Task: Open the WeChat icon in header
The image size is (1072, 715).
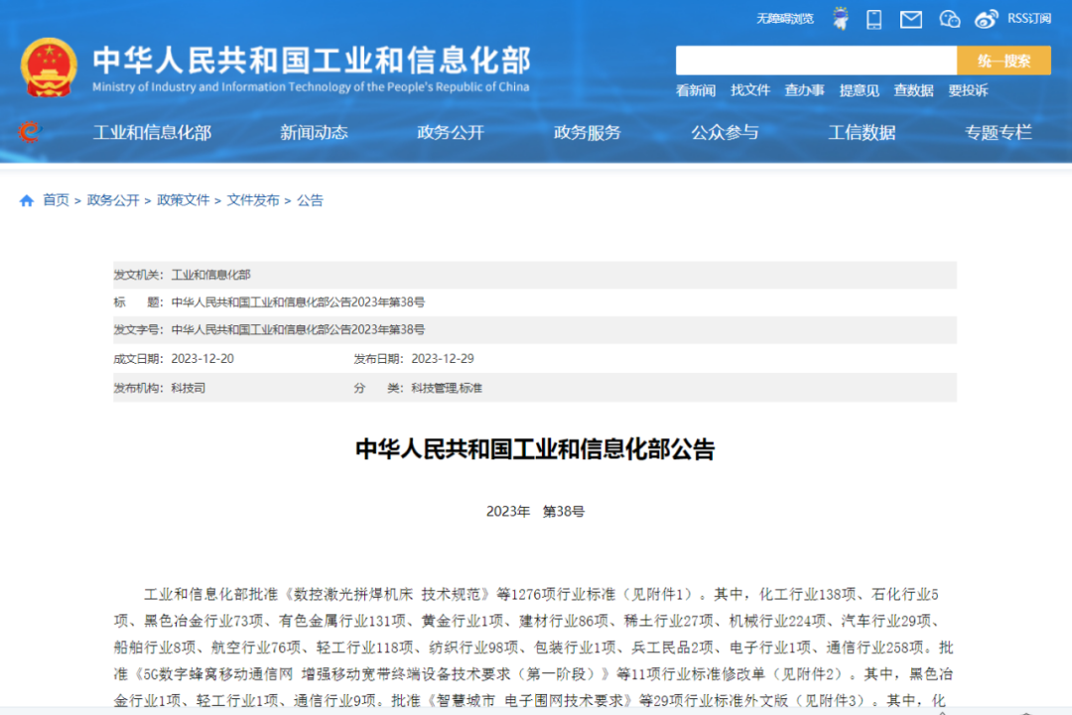Action: pyautogui.click(x=950, y=19)
